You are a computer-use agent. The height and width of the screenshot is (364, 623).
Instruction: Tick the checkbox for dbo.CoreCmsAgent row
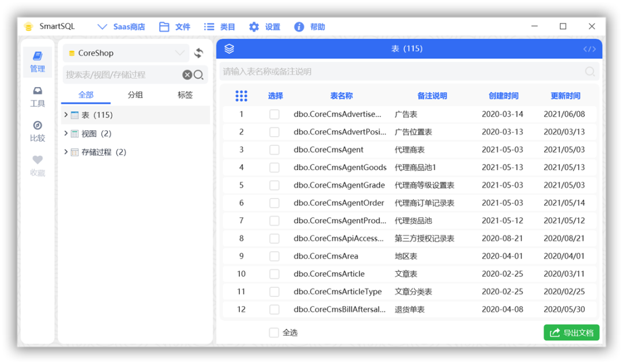[x=275, y=150]
